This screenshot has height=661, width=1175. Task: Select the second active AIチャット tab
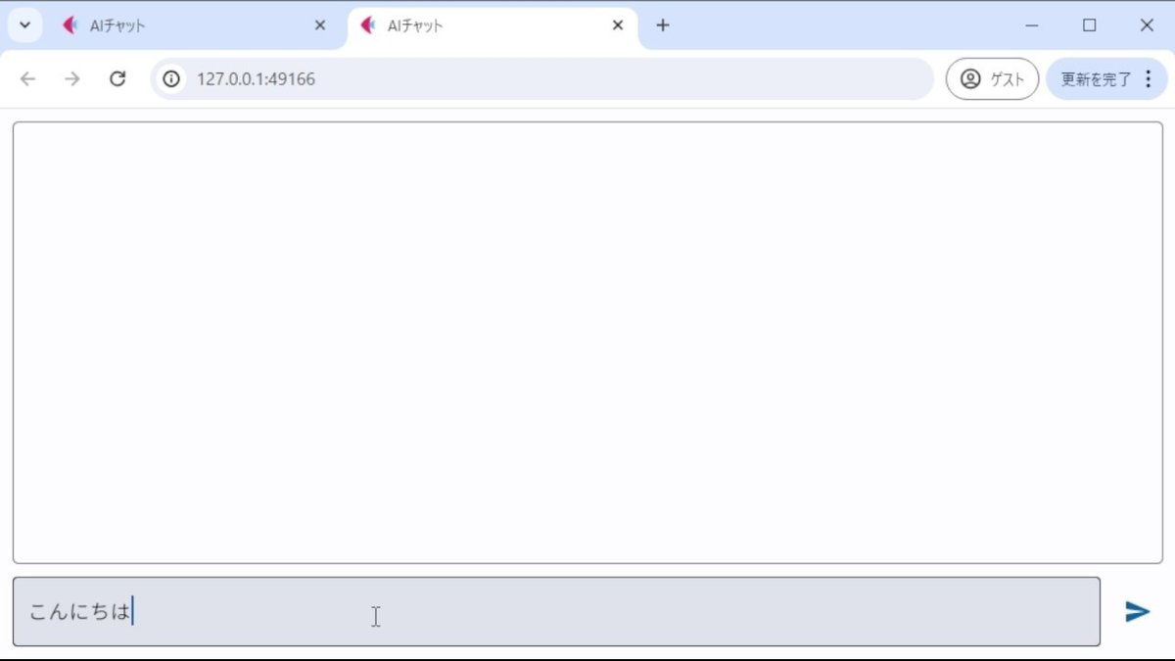pyautogui.click(x=493, y=26)
